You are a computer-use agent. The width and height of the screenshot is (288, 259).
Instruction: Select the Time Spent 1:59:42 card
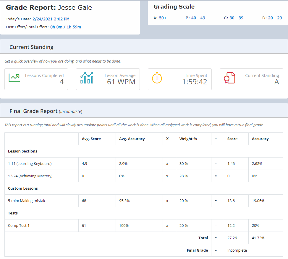(180, 79)
